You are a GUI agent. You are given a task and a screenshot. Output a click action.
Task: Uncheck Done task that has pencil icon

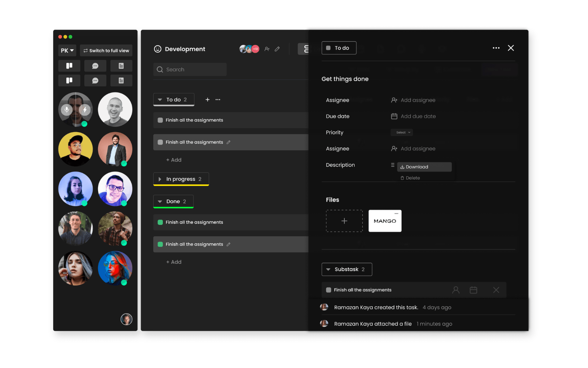click(160, 244)
